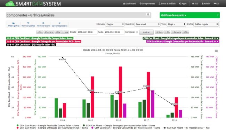Viewport: 226px width, 130px height.
Task: Toggle Energía Producida Campo Solar legend entry
Action: 48,126
